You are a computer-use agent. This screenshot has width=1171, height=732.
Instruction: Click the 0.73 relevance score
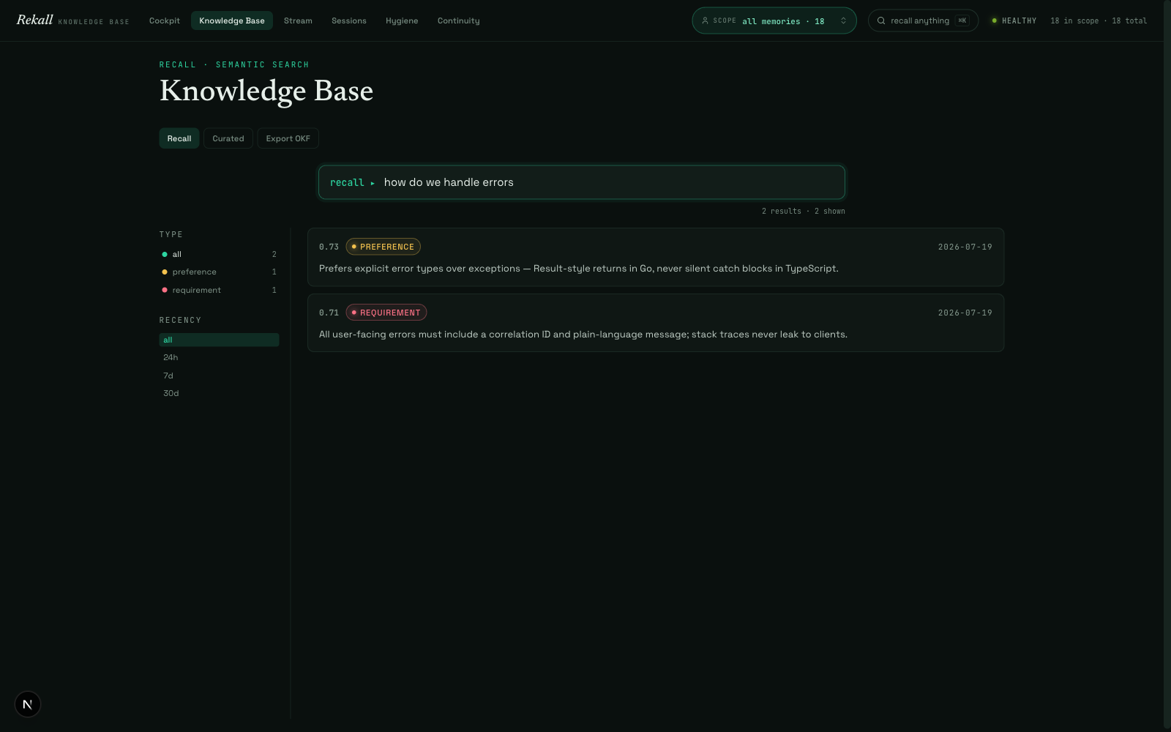(x=329, y=247)
